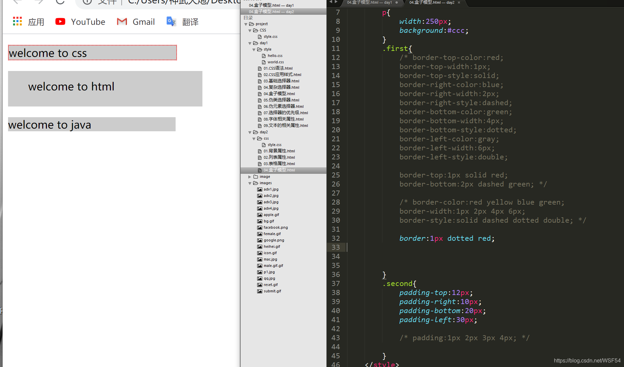Click the 'welcome to html' paragraph in browser
This screenshot has width=624, height=367.
(x=105, y=89)
